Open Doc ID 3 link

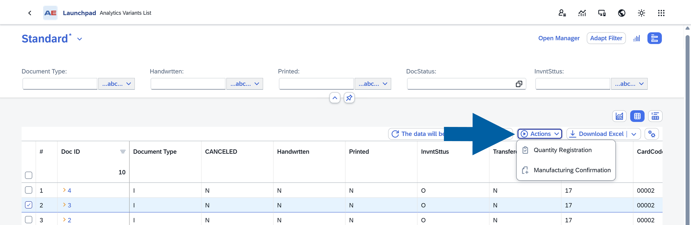tap(69, 205)
